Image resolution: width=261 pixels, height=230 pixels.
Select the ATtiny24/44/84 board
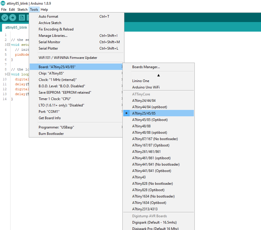point(158,100)
